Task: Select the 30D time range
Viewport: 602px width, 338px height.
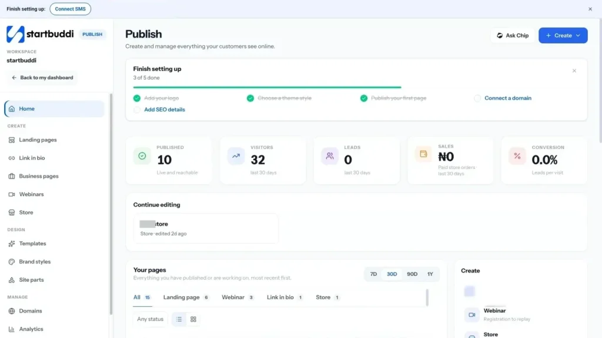Action: pyautogui.click(x=392, y=274)
